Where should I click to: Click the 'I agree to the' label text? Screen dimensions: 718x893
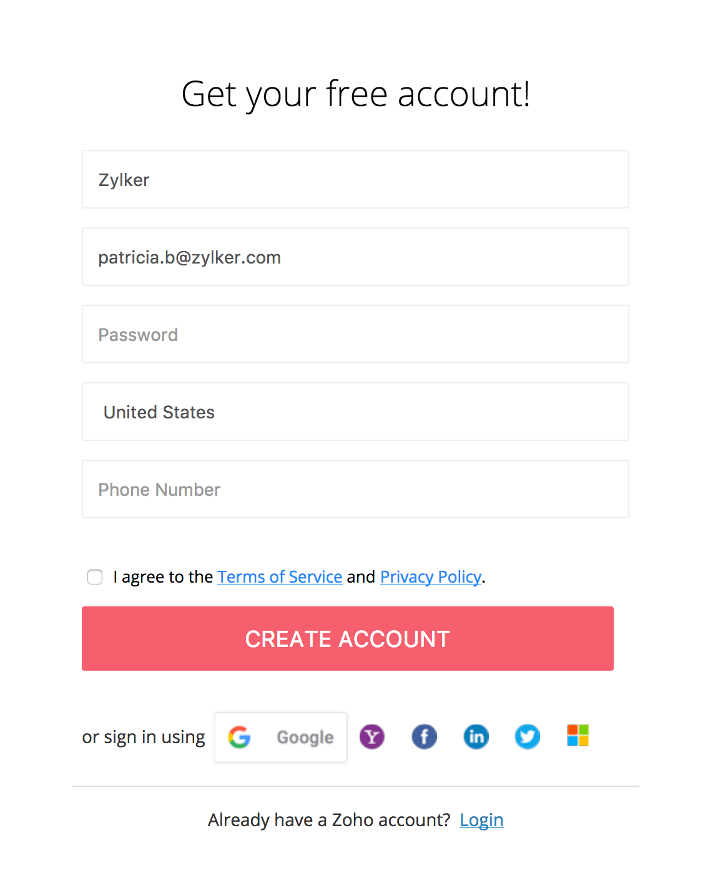(164, 577)
